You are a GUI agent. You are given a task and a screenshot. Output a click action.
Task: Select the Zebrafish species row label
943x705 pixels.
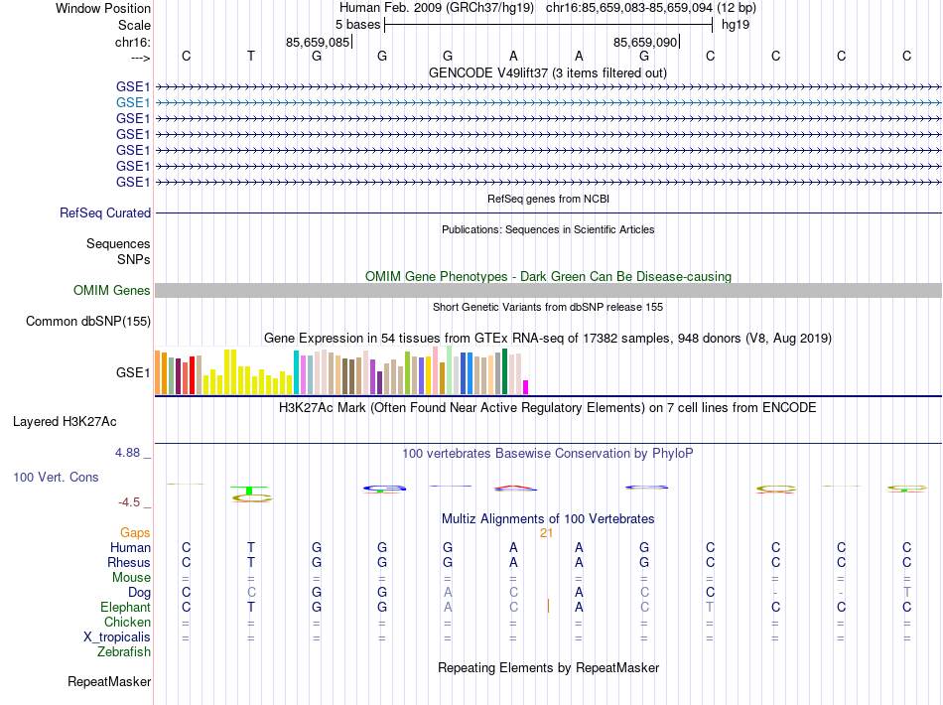click(124, 652)
